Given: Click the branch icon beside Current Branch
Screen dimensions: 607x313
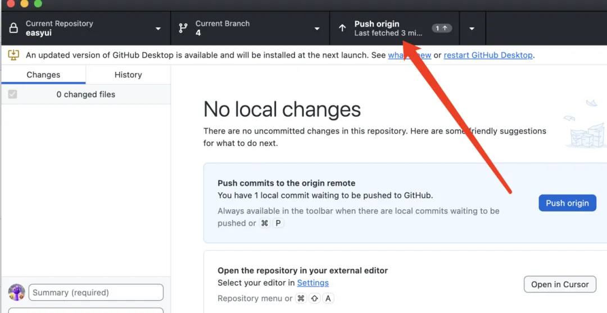Looking at the screenshot, I should tap(183, 28).
